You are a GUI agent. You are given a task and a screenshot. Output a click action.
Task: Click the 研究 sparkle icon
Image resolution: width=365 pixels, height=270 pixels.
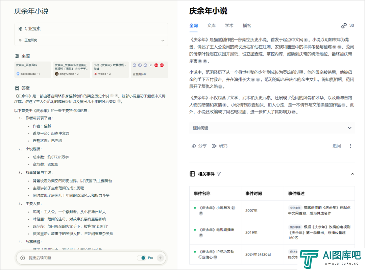click(214, 146)
